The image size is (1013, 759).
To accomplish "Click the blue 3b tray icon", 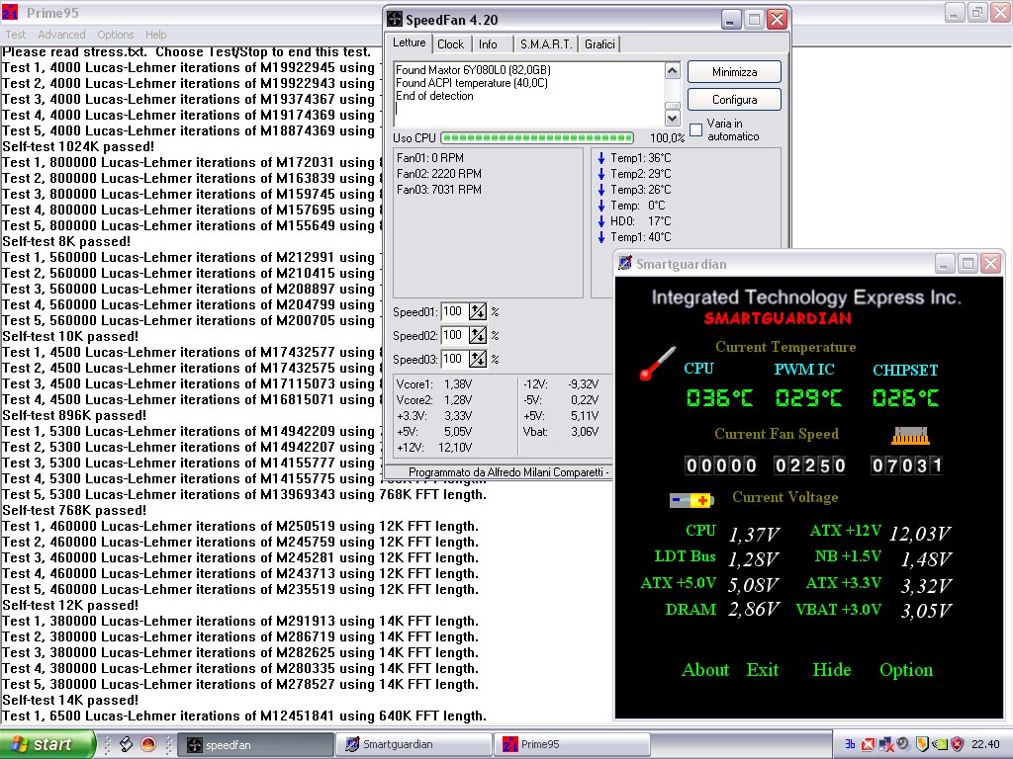I will click(850, 744).
